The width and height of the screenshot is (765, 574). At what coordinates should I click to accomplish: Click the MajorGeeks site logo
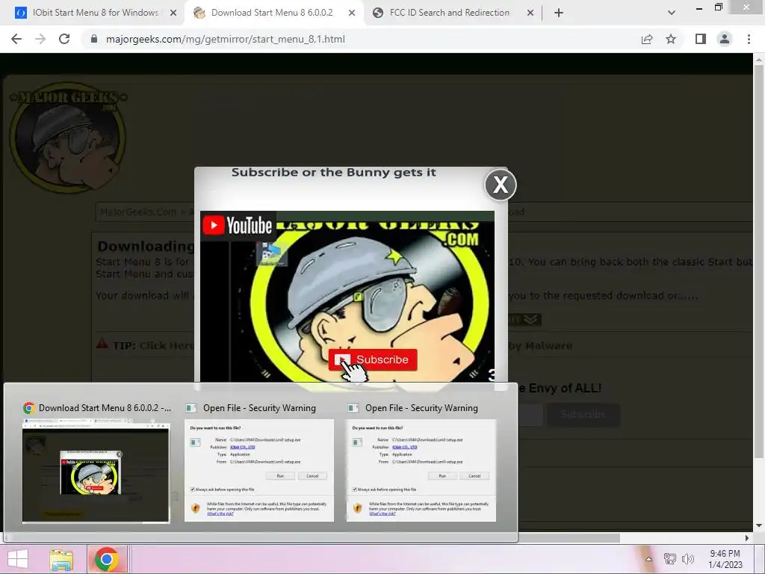coord(68,138)
